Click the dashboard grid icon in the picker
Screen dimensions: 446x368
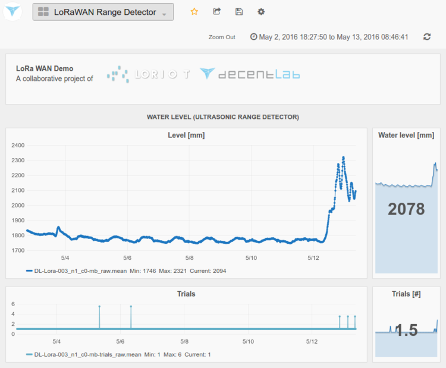point(43,12)
